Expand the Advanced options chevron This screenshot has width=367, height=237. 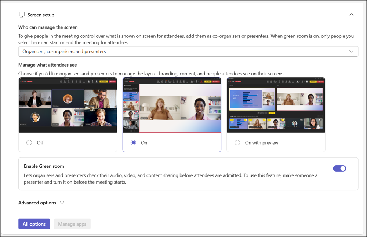pyautogui.click(x=62, y=203)
